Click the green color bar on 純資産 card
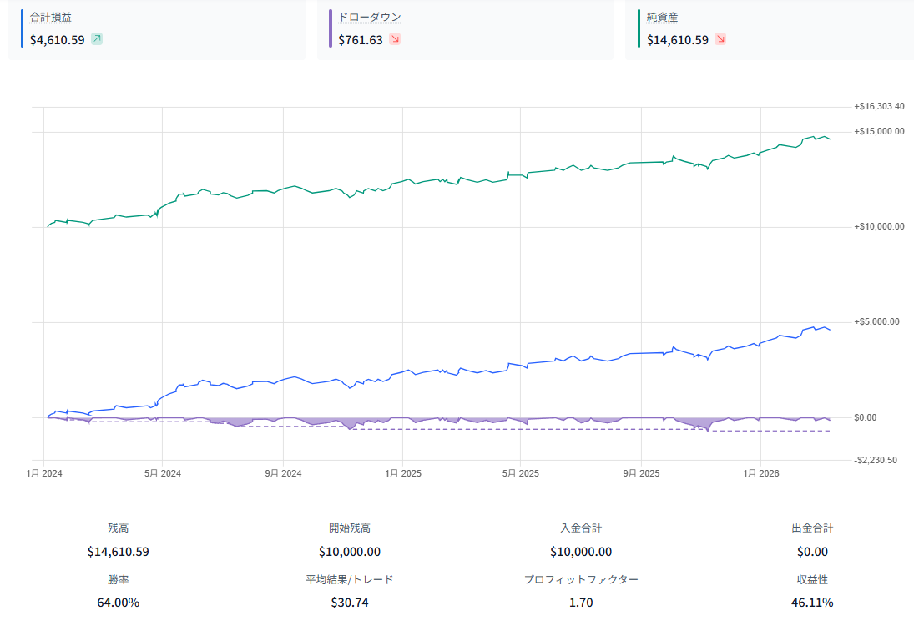 pyautogui.click(x=639, y=28)
